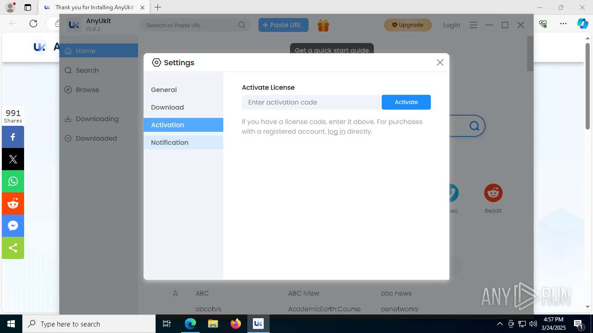593x333 pixels.
Task: Open Browse in sidebar
Action: point(99,90)
